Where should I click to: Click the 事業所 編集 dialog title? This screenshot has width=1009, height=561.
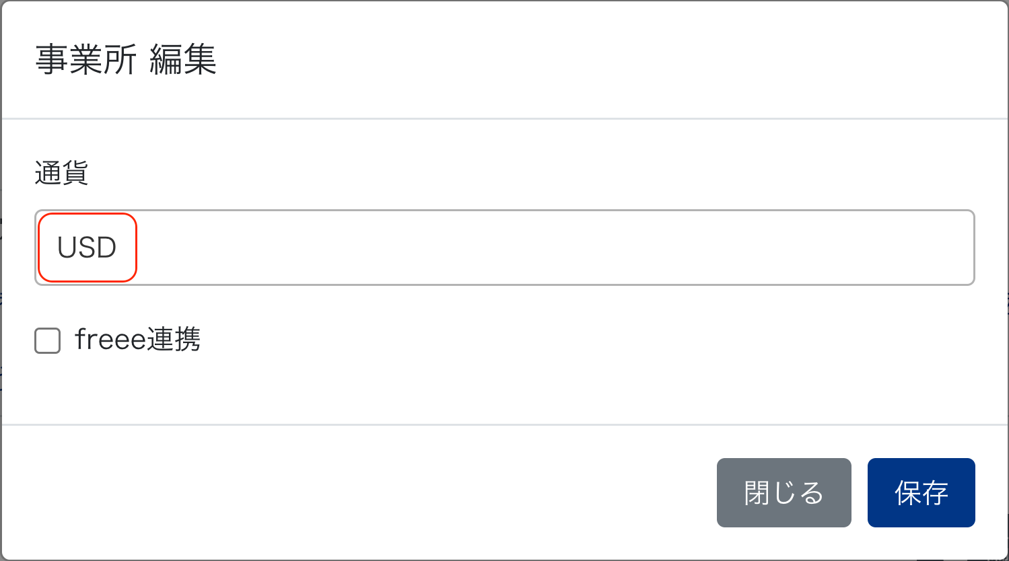[126, 59]
